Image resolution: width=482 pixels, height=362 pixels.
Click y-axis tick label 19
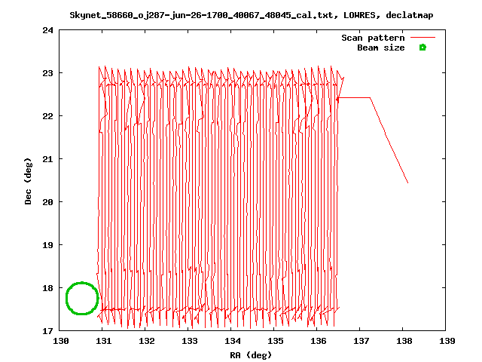[x=48, y=245]
